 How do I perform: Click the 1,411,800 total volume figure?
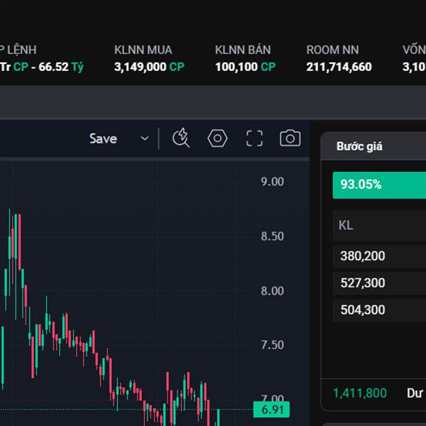tap(359, 393)
